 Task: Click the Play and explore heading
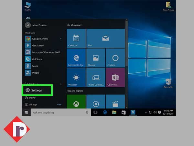pos(75,91)
